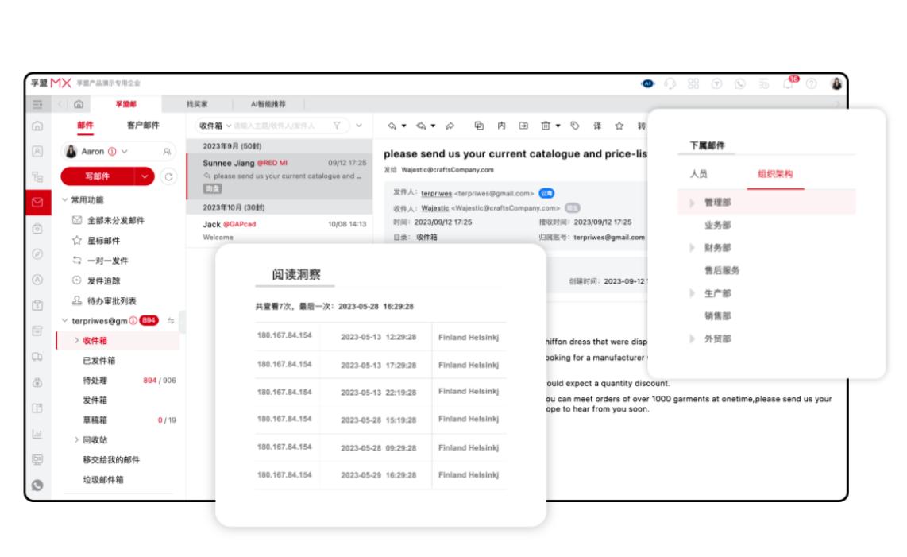The width and height of the screenshot is (907, 557).
Task: Click the 写邮件 compose button
Action: (97, 176)
